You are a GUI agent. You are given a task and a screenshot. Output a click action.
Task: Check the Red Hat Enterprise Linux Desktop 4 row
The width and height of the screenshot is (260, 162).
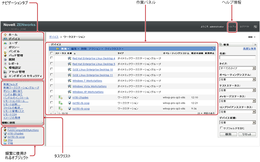(x=51, y=58)
